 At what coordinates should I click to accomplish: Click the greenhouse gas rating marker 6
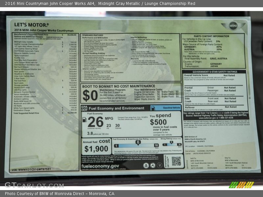point(138,142)
